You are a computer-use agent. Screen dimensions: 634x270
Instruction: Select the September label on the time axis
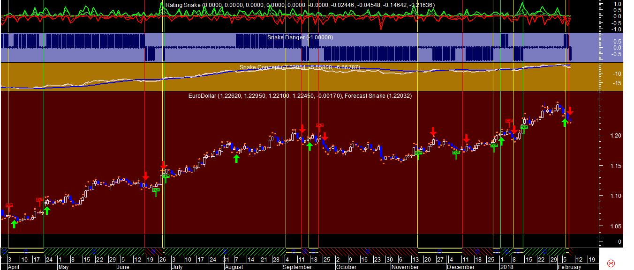point(297,267)
